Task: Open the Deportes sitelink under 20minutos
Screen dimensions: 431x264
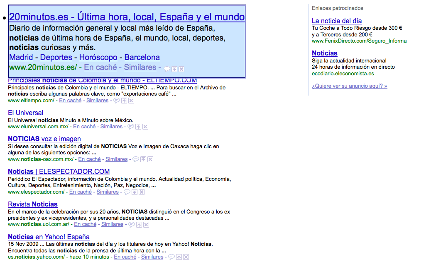Action: [56, 57]
